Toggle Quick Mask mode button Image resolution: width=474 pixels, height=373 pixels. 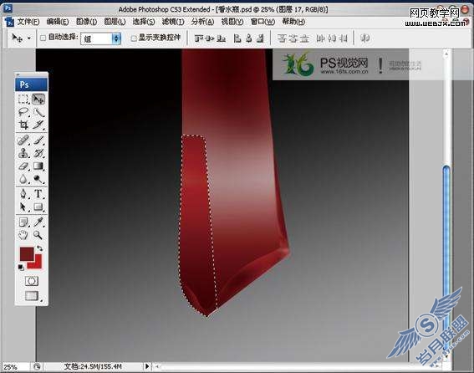click(32, 281)
